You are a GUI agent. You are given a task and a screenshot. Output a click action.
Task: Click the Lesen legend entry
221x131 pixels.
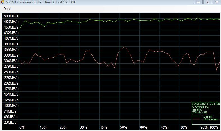[208, 116]
